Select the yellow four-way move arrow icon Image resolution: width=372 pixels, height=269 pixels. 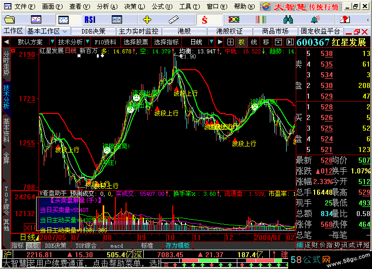[x=147, y=19]
